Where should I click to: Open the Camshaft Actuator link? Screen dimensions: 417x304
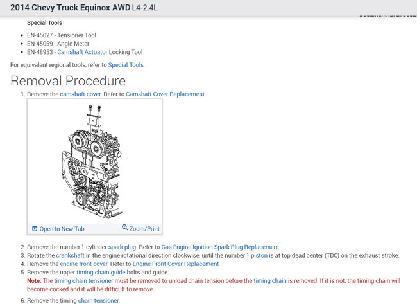pyautogui.click(x=82, y=52)
